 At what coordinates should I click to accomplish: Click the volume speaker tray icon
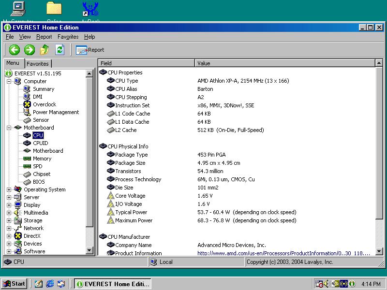[x=326, y=284]
